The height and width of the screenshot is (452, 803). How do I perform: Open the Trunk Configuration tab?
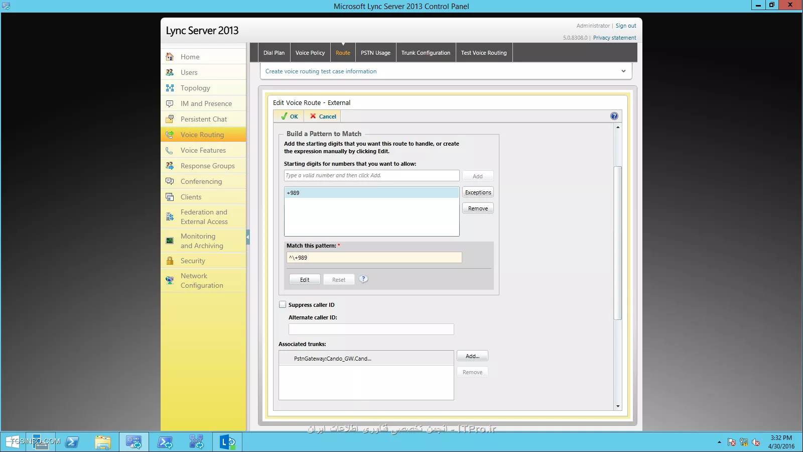(426, 53)
